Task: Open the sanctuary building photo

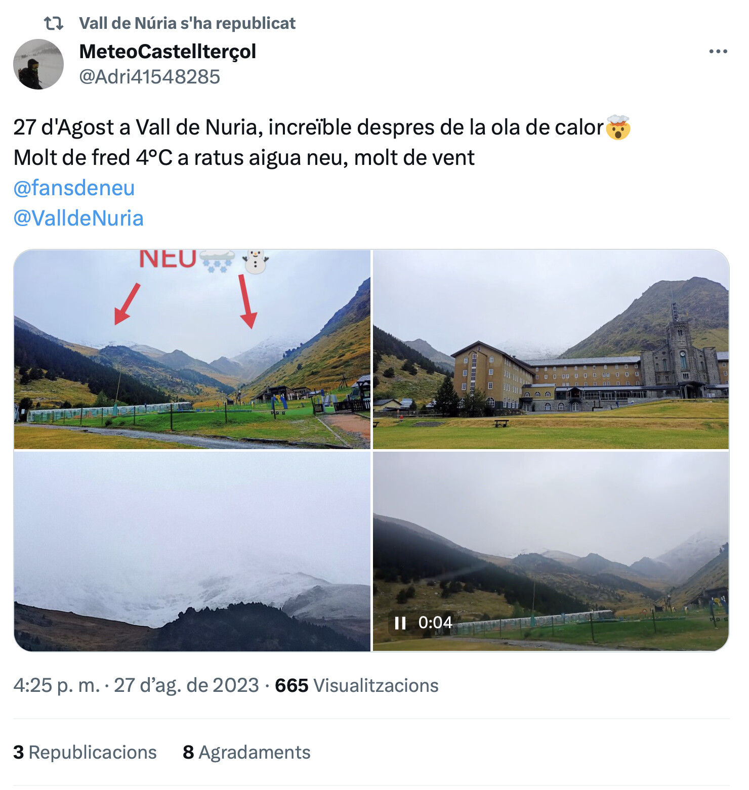Action: pyautogui.click(x=551, y=349)
